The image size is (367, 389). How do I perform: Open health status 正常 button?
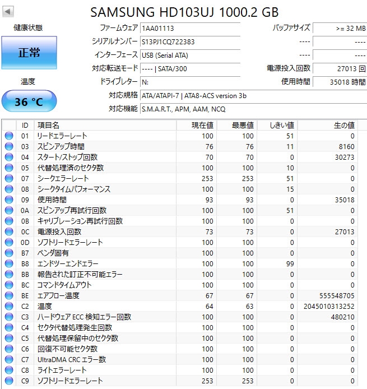[x=29, y=53]
